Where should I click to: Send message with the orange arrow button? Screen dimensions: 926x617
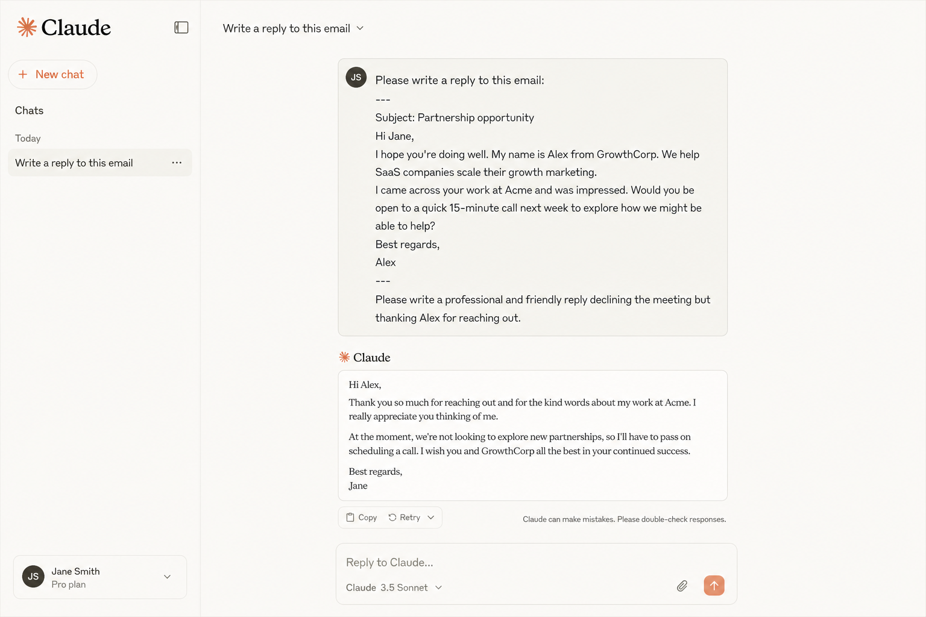point(714,585)
